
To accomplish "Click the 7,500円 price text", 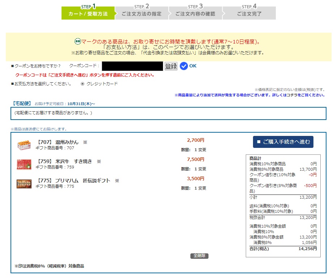I will [x=195, y=159].
